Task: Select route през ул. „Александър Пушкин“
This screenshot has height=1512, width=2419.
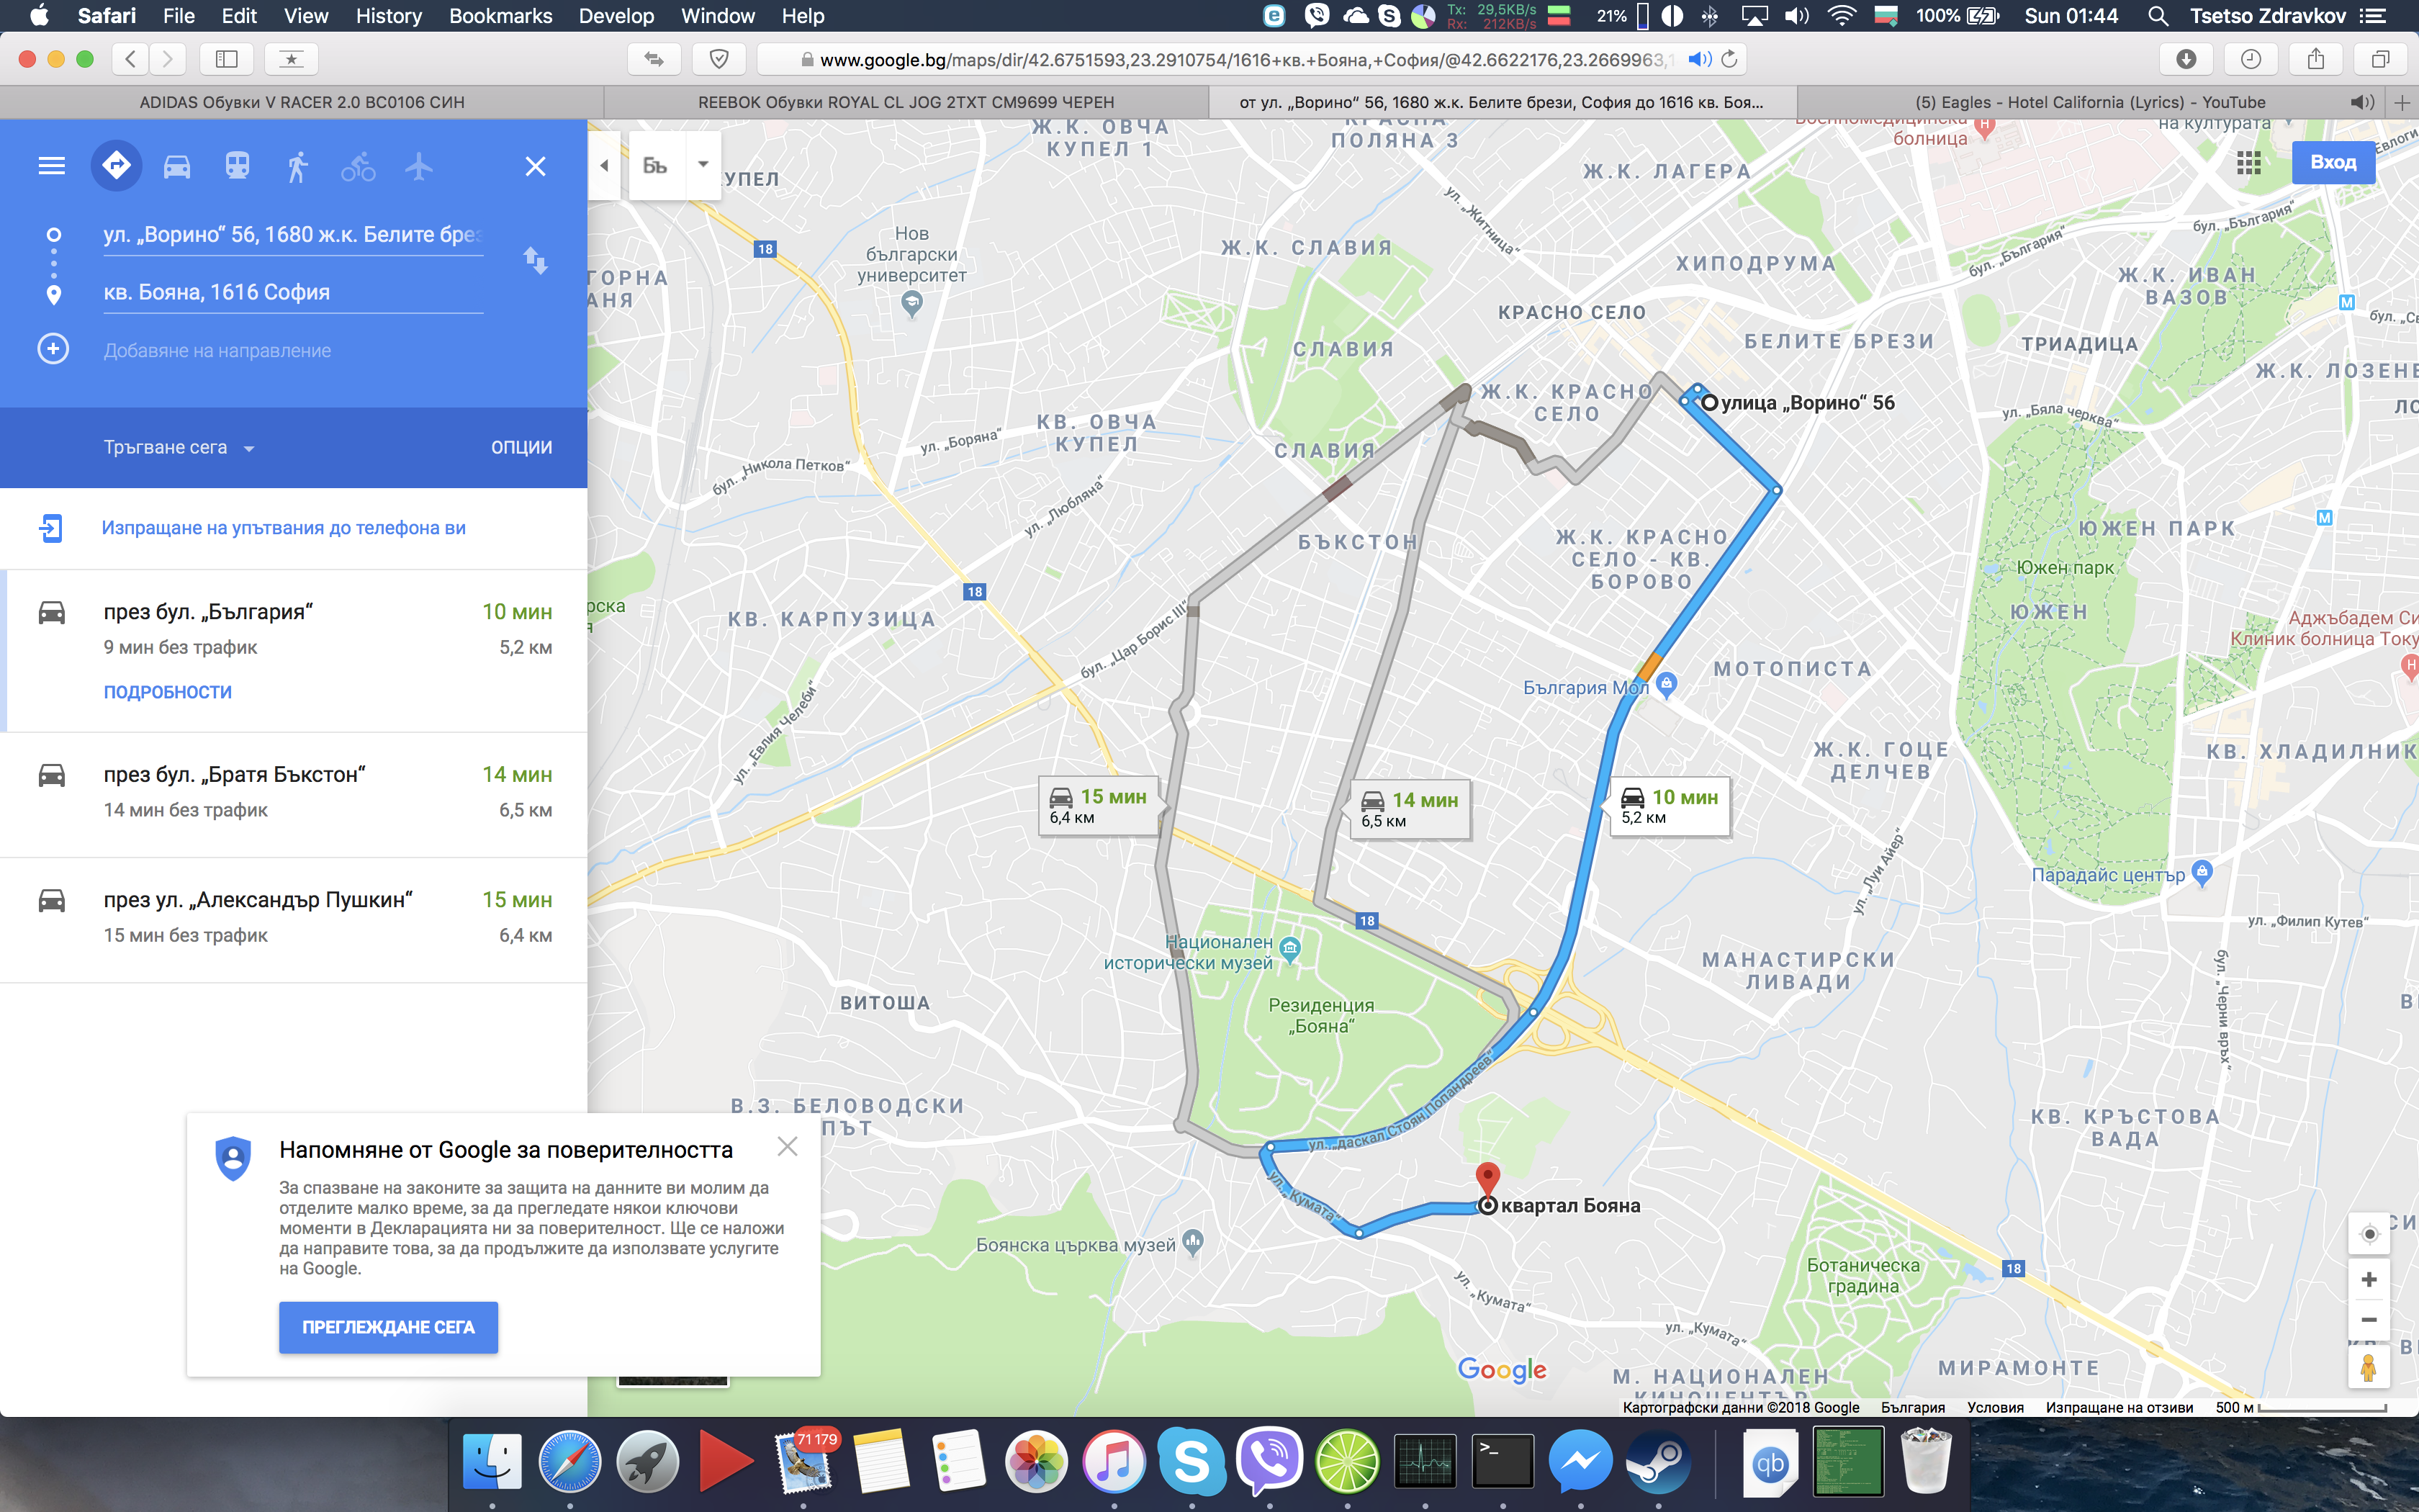Action: pyautogui.click(x=294, y=920)
